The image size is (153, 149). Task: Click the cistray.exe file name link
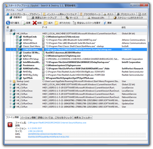(57, 123)
